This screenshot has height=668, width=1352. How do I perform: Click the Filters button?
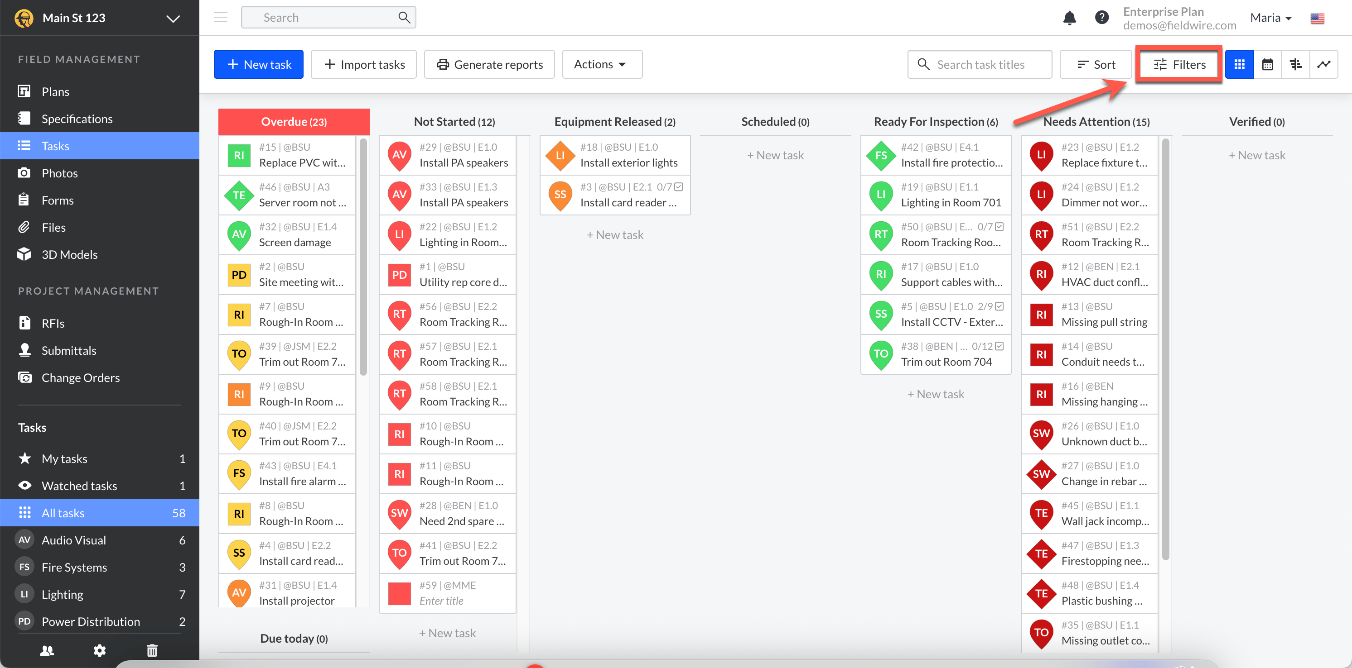click(1179, 65)
